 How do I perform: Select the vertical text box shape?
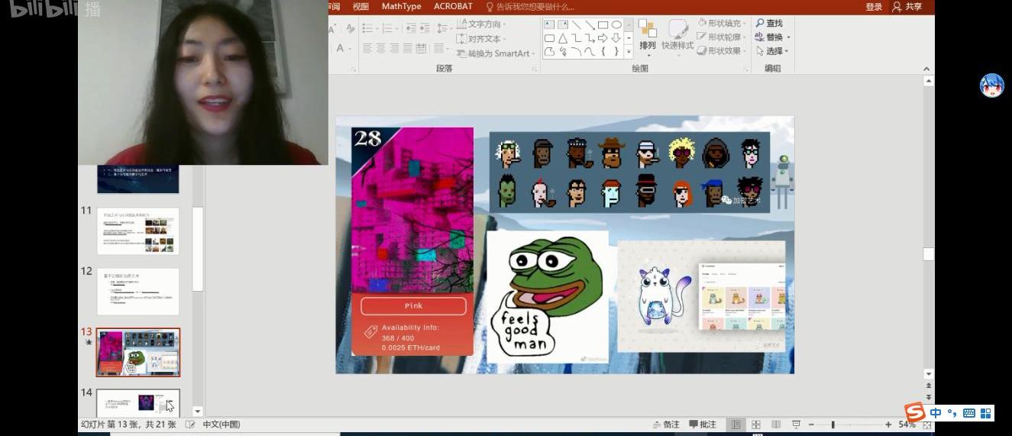[563, 24]
